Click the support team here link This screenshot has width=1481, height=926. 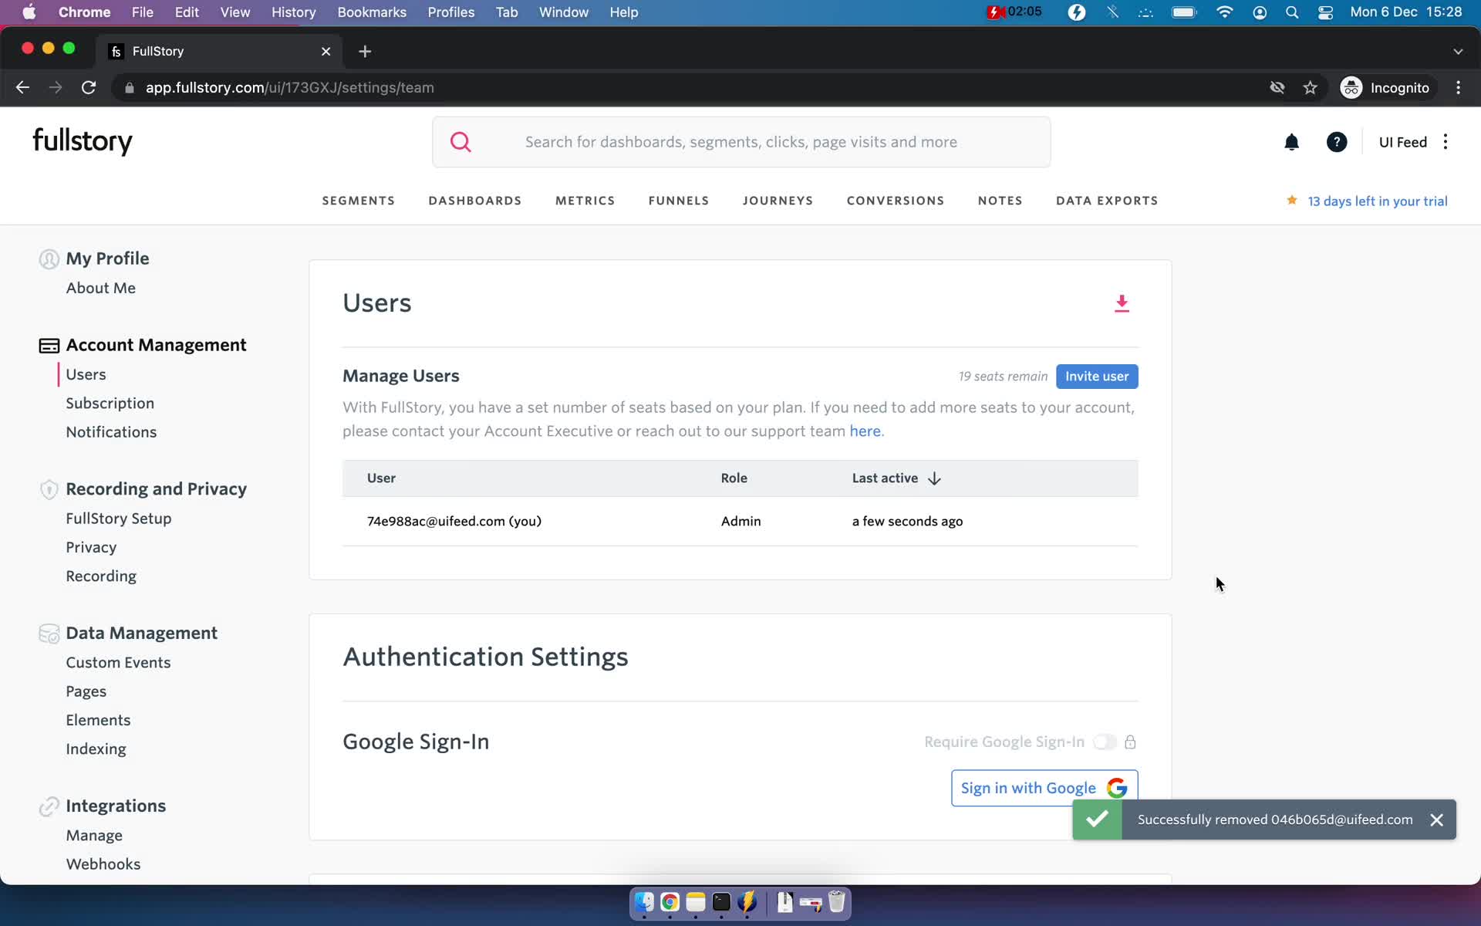point(865,431)
